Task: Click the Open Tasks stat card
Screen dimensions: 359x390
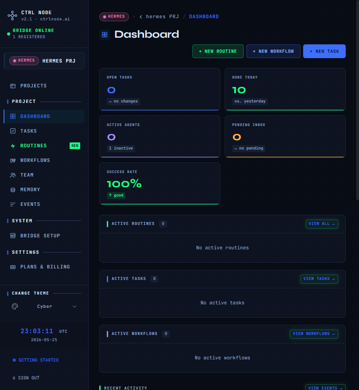Action: click(x=160, y=89)
